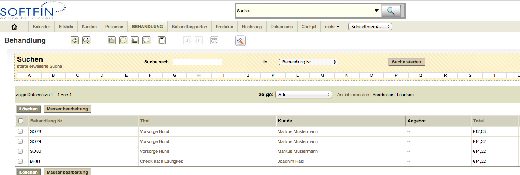
Task: Click the Suche nach text input field
Action: point(197,62)
